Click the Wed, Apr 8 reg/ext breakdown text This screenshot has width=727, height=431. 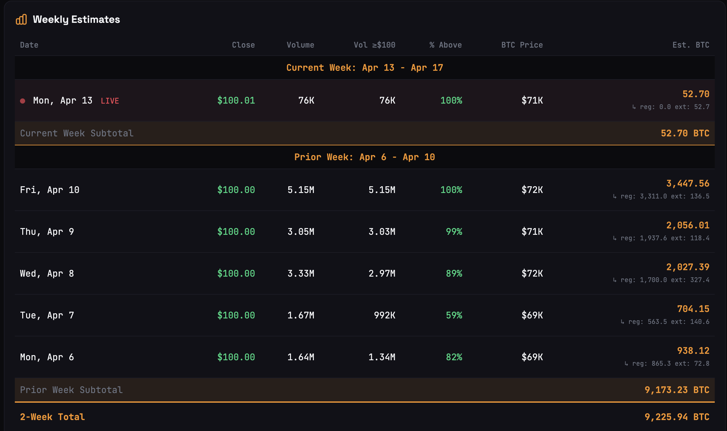(x=661, y=280)
